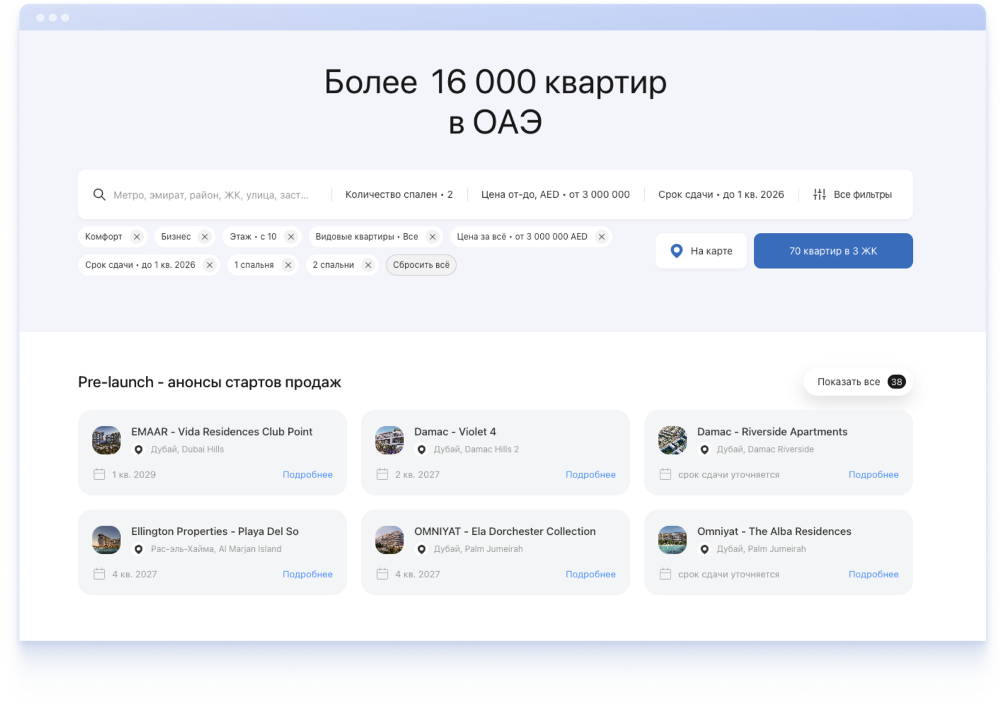Remove the Срок сдачи chip filter
The image size is (1005, 707).
click(x=209, y=265)
